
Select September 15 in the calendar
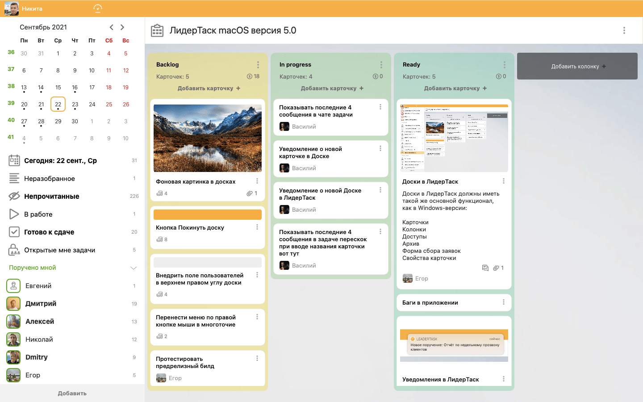pos(58,88)
